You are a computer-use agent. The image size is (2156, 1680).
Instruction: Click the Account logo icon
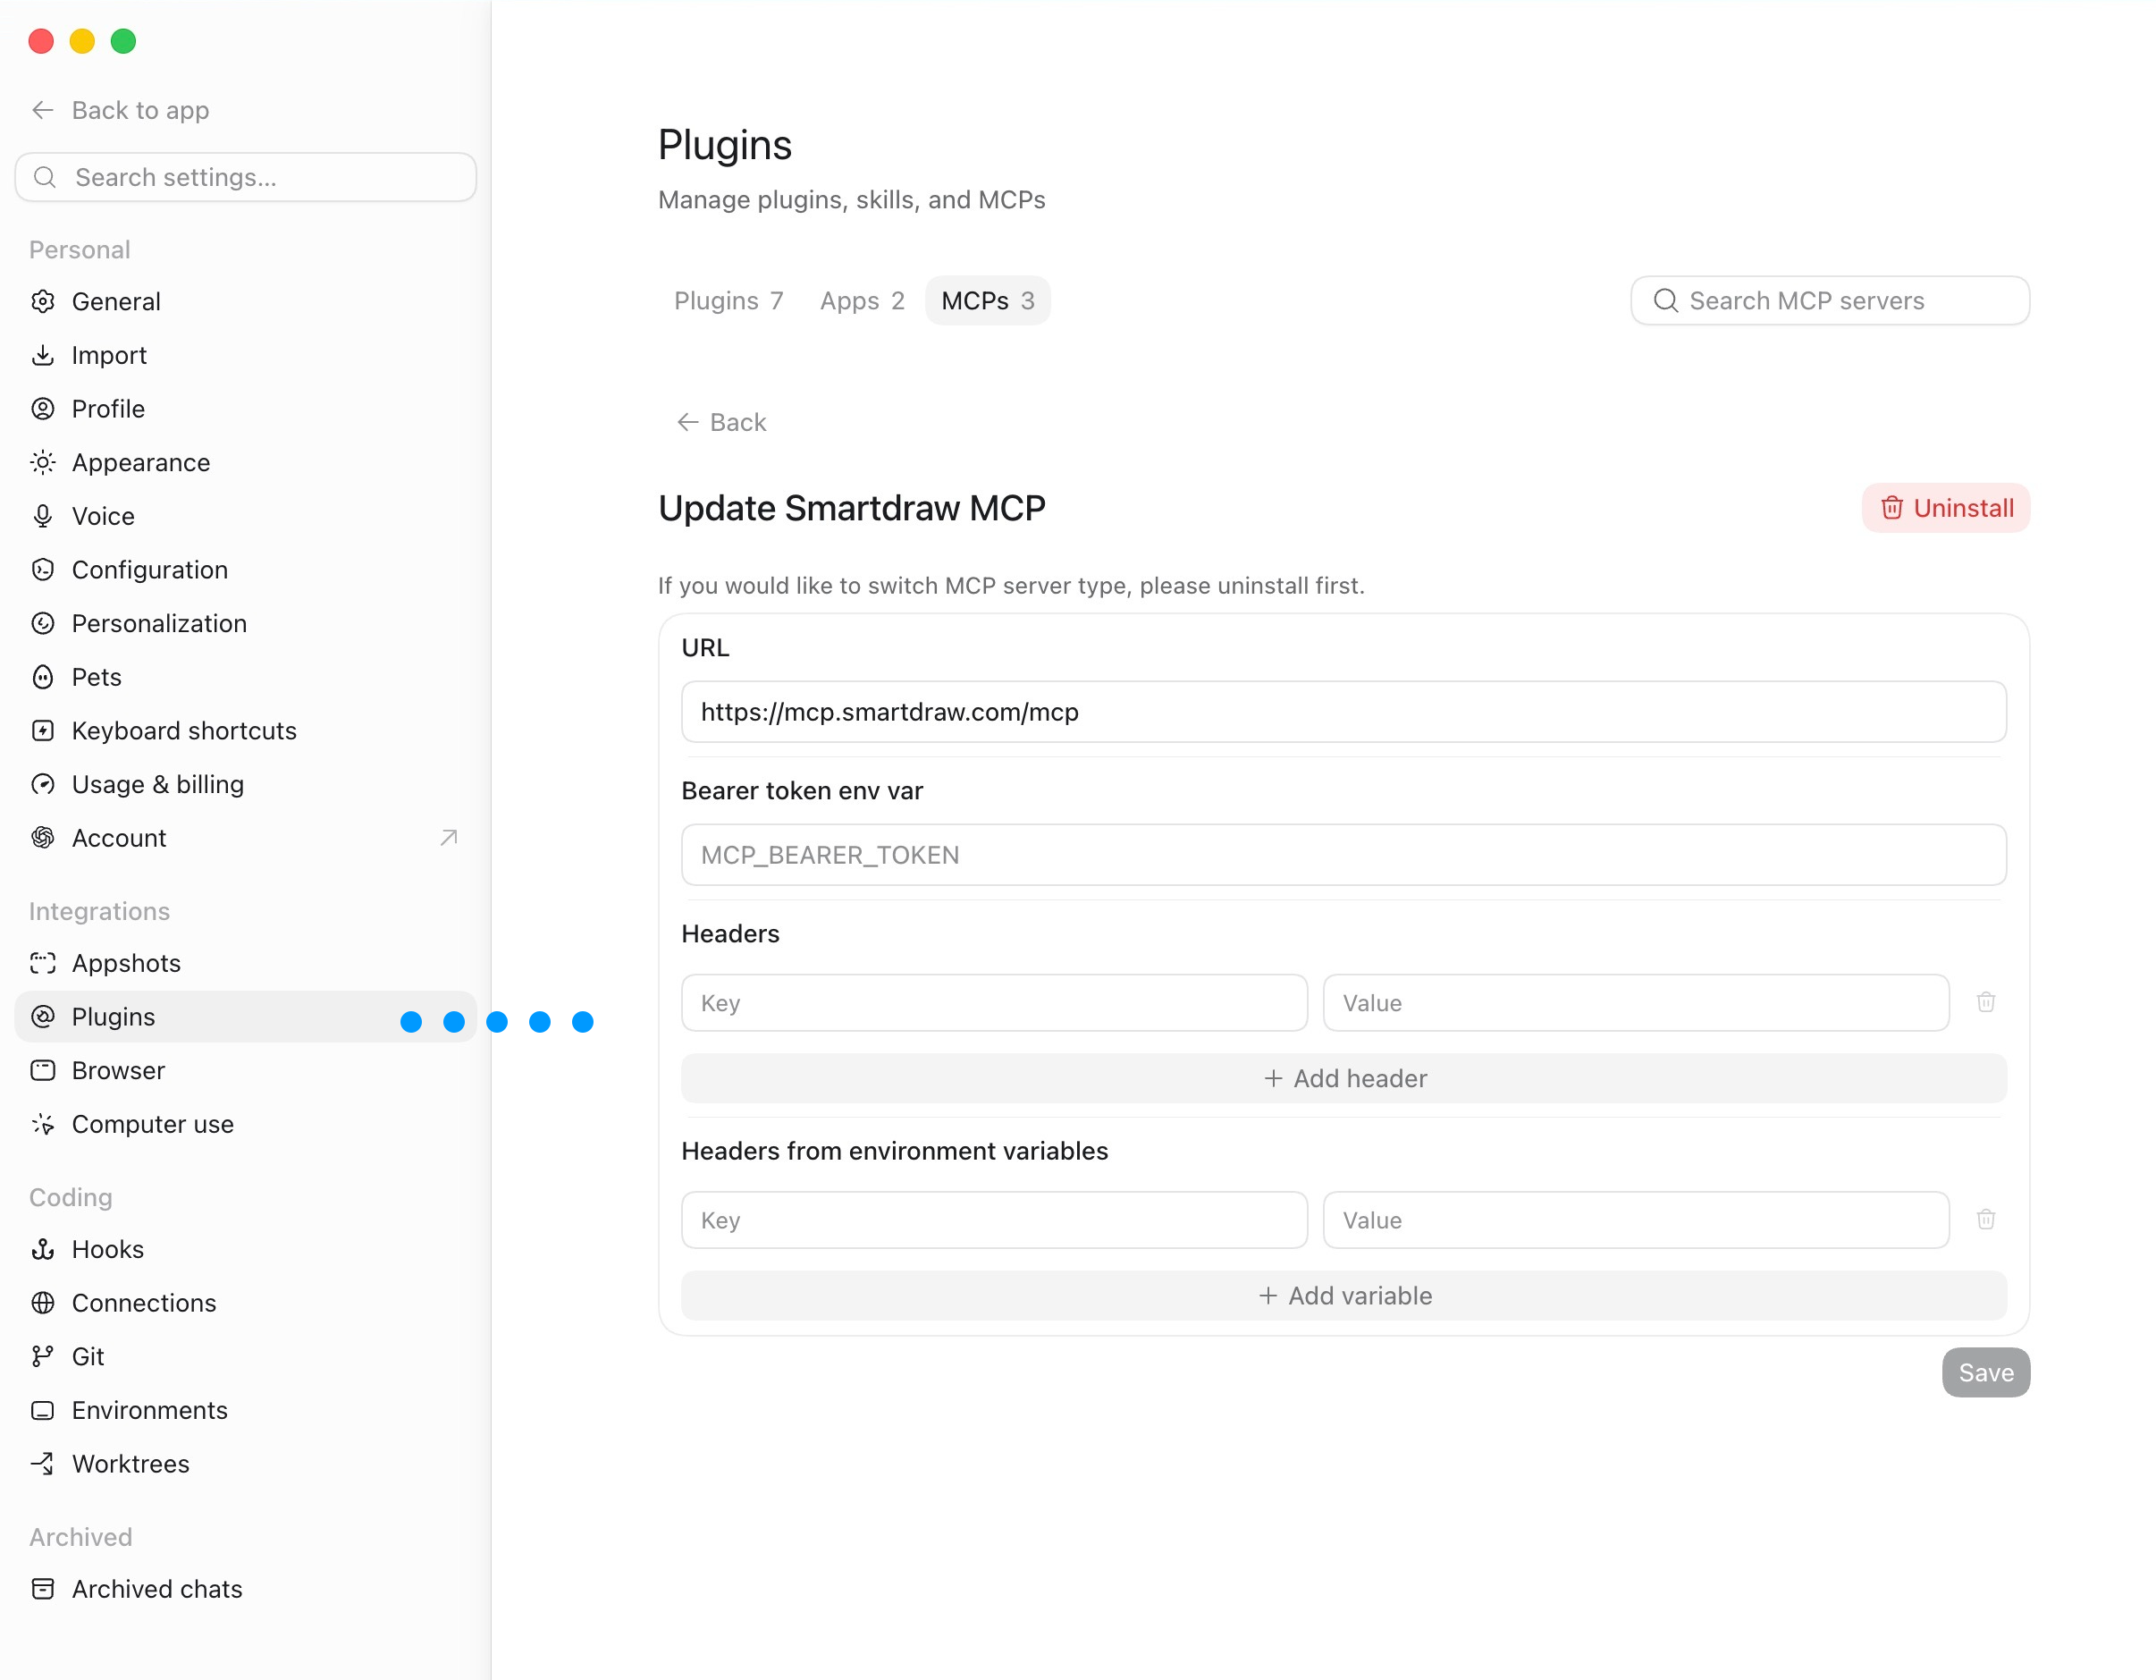[42, 838]
